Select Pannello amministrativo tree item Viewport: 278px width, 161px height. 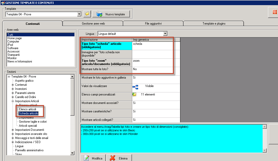click(x=29, y=150)
